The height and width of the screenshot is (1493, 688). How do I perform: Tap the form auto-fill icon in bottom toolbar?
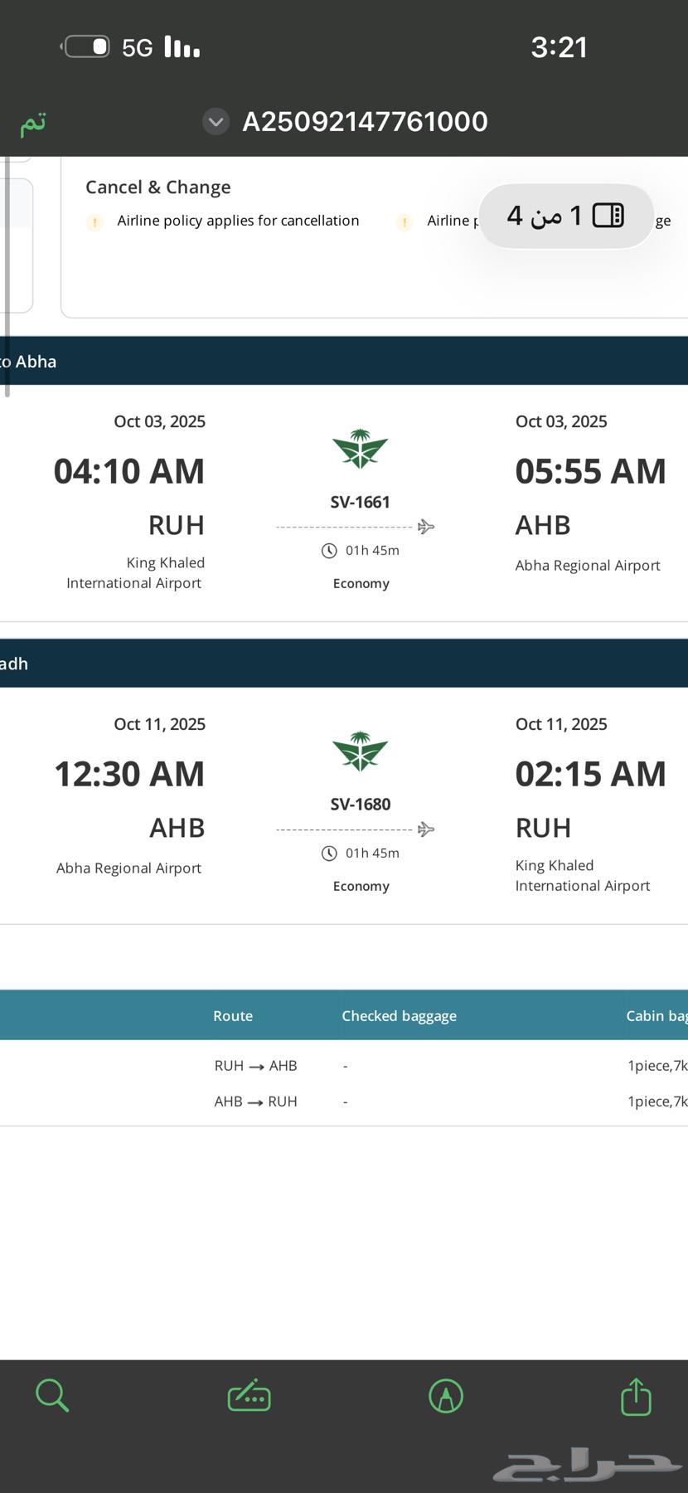coord(249,1396)
